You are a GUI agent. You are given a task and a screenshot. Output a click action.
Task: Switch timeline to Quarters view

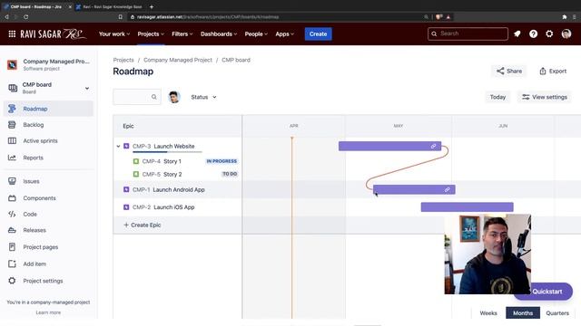[557, 313]
